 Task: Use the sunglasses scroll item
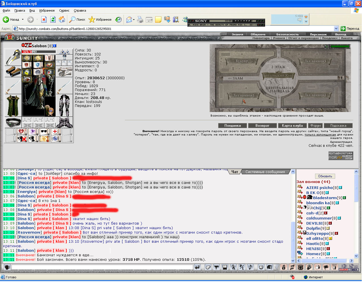[x=44, y=132]
